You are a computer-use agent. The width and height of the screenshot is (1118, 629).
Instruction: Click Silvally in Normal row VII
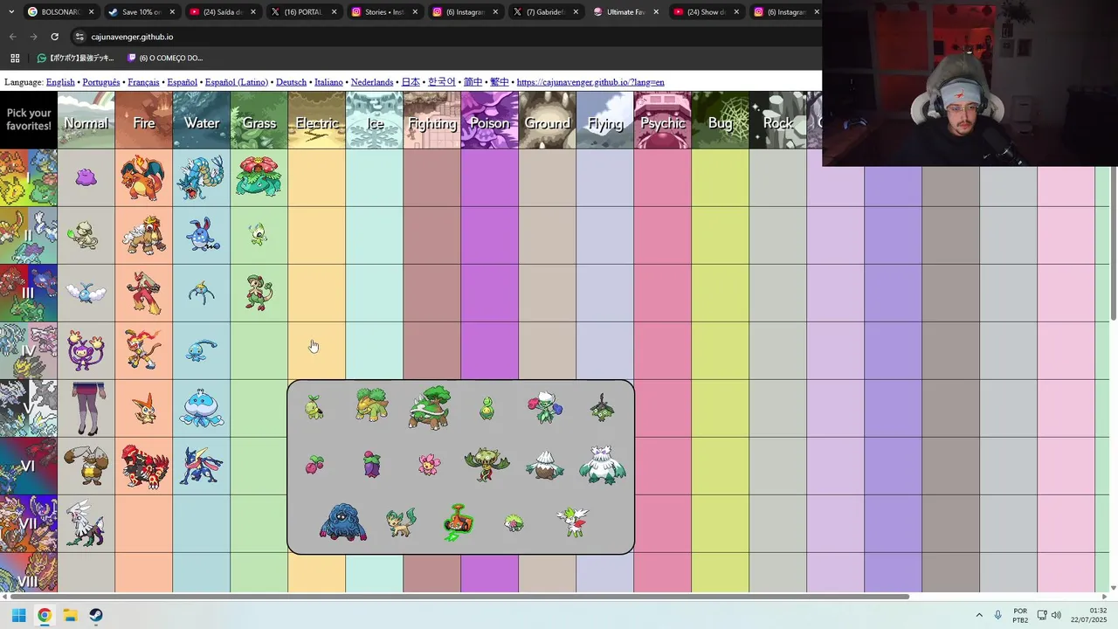point(86,523)
